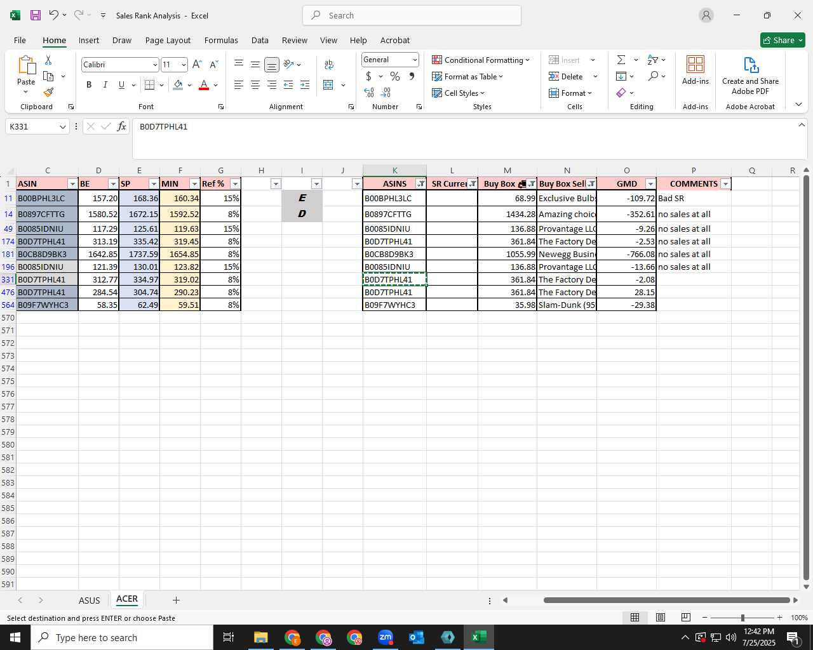Image resolution: width=813 pixels, height=650 pixels.
Task: Click the fill color bucket swatch
Action: coord(178,84)
